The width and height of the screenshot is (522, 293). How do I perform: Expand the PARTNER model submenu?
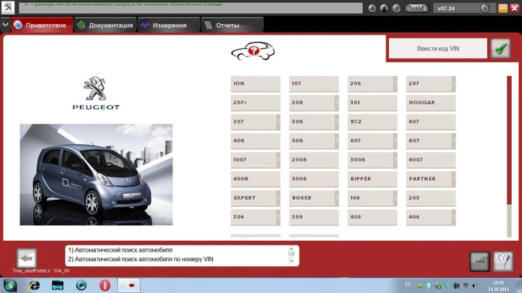(x=453, y=179)
